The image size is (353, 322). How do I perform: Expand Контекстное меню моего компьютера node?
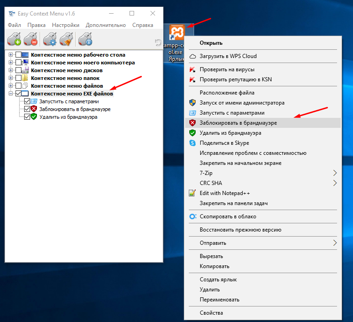coord(10,62)
